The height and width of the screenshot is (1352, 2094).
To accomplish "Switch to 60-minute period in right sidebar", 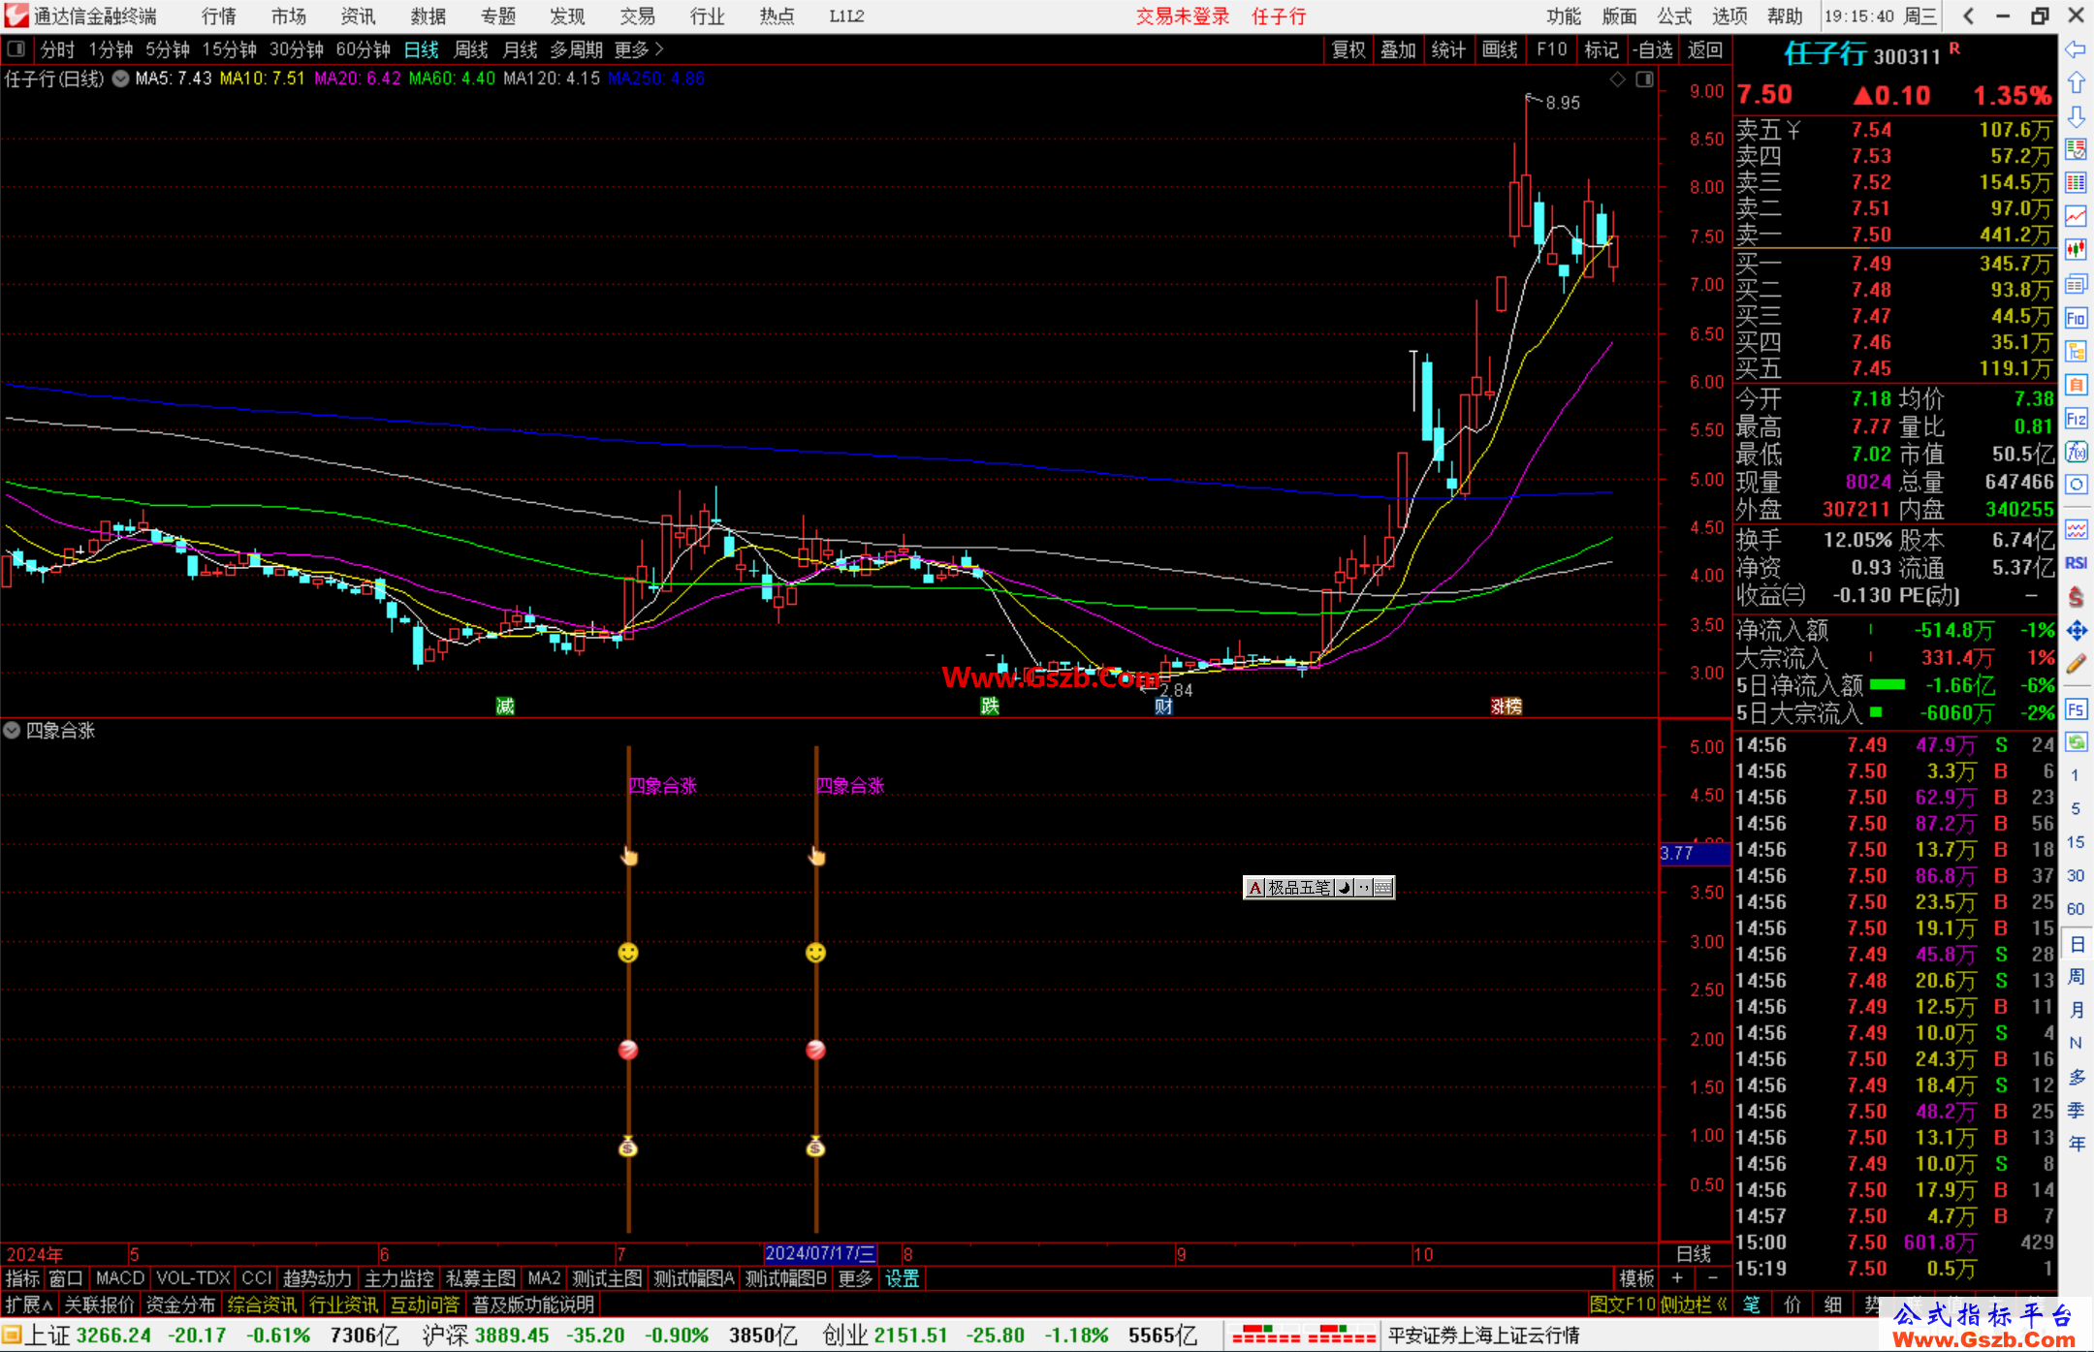I will [x=2075, y=909].
